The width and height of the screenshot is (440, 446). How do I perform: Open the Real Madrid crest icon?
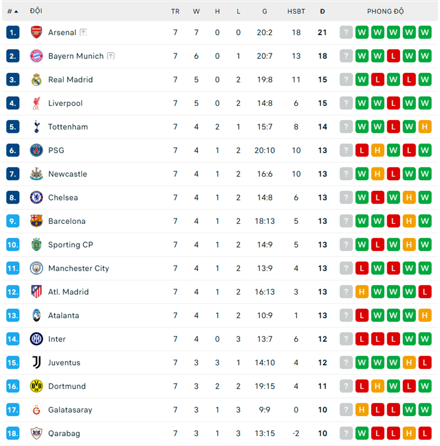[36, 80]
